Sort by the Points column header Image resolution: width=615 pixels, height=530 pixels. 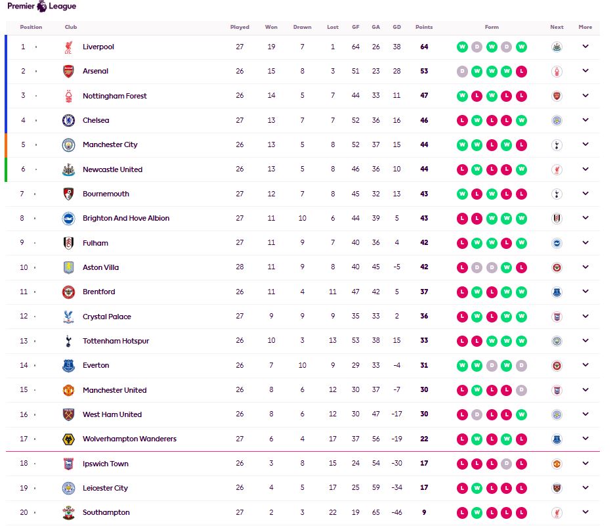click(x=424, y=28)
